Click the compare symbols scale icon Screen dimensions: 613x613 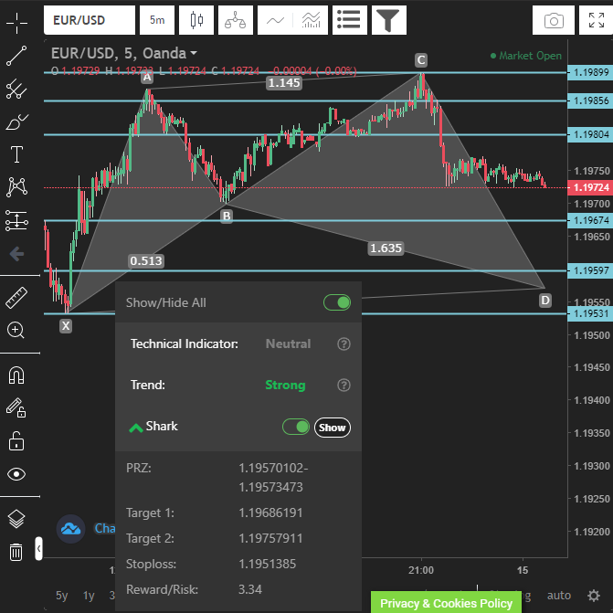tap(236, 20)
